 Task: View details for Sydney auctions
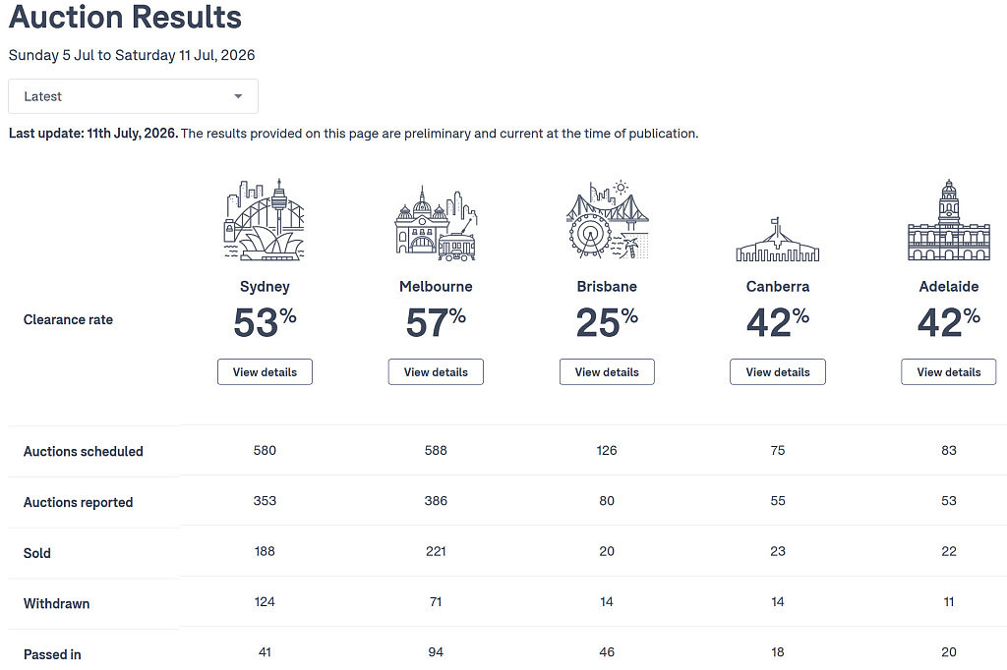click(265, 372)
